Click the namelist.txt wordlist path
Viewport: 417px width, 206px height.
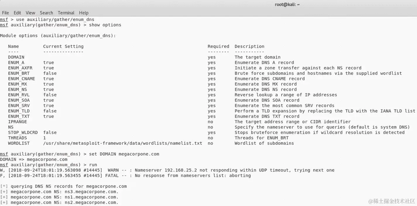point(123,143)
